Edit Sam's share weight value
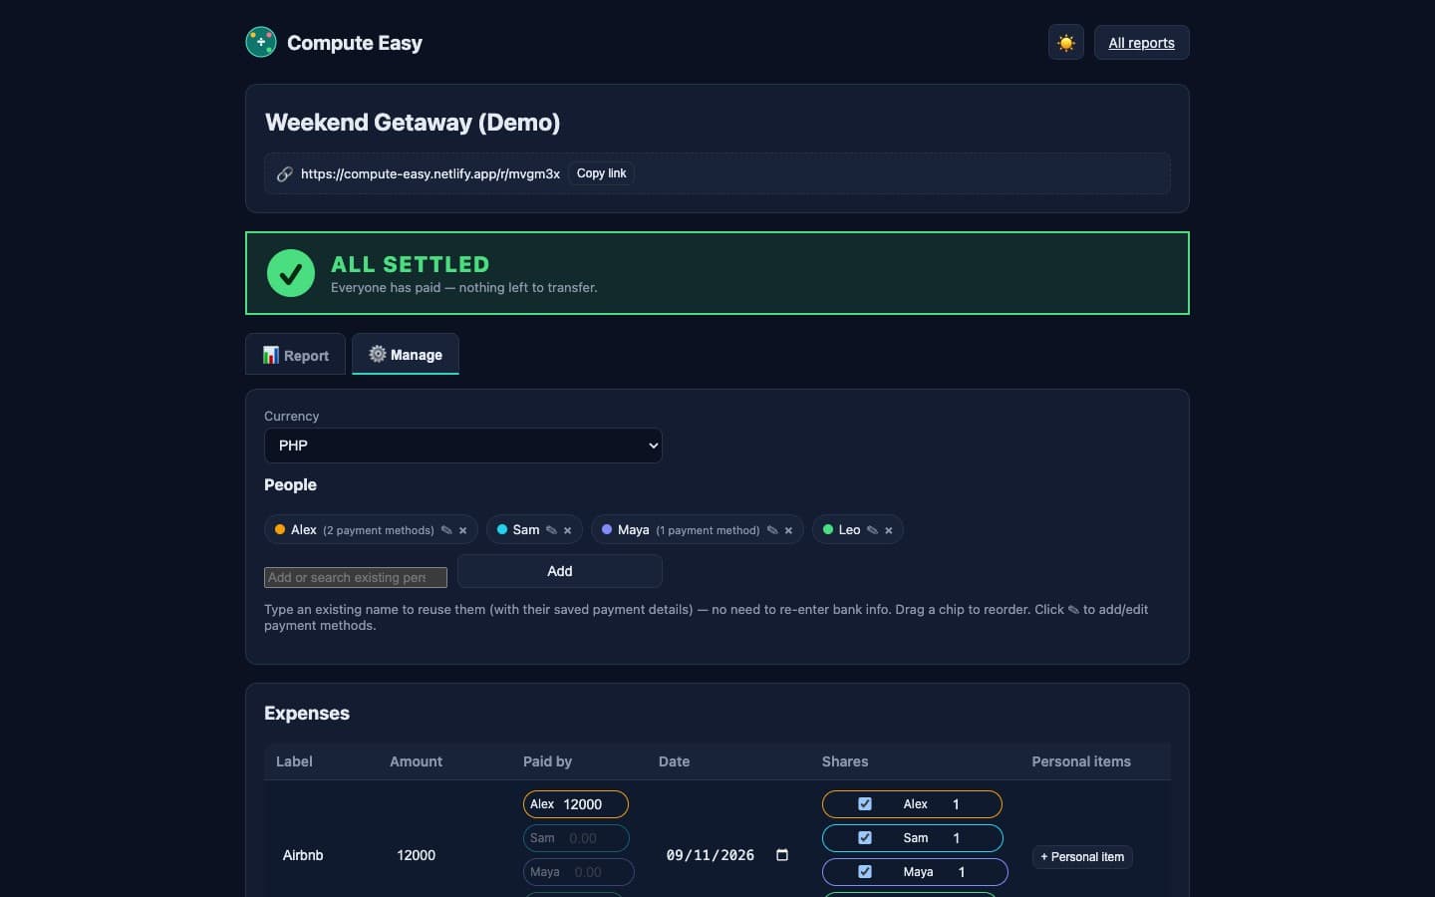This screenshot has width=1435, height=897. pos(967,838)
